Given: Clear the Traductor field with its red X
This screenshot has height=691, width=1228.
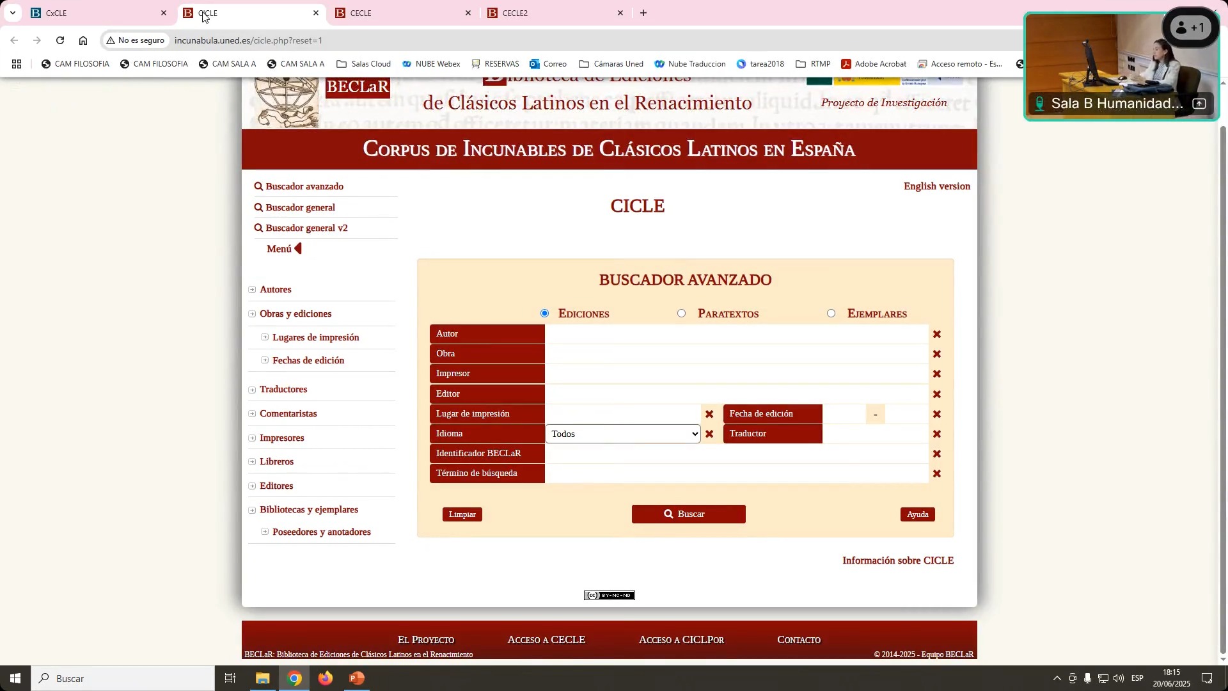Looking at the screenshot, I should point(937,434).
